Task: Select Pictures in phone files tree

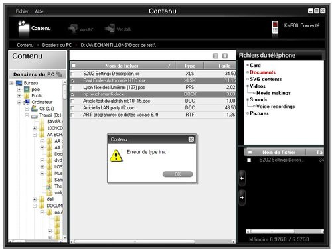Action: click(259, 113)
